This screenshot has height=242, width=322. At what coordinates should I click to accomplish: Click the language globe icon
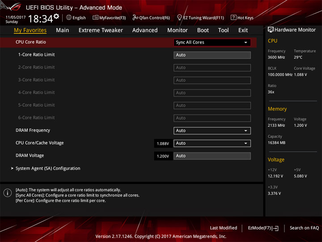(69, 17)
